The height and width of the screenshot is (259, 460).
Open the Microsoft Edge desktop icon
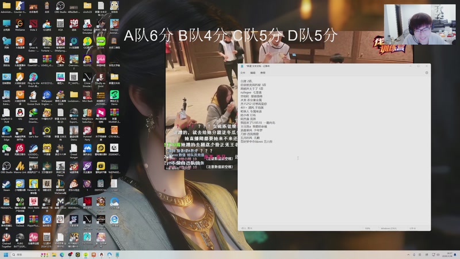(x=6, y=134)
